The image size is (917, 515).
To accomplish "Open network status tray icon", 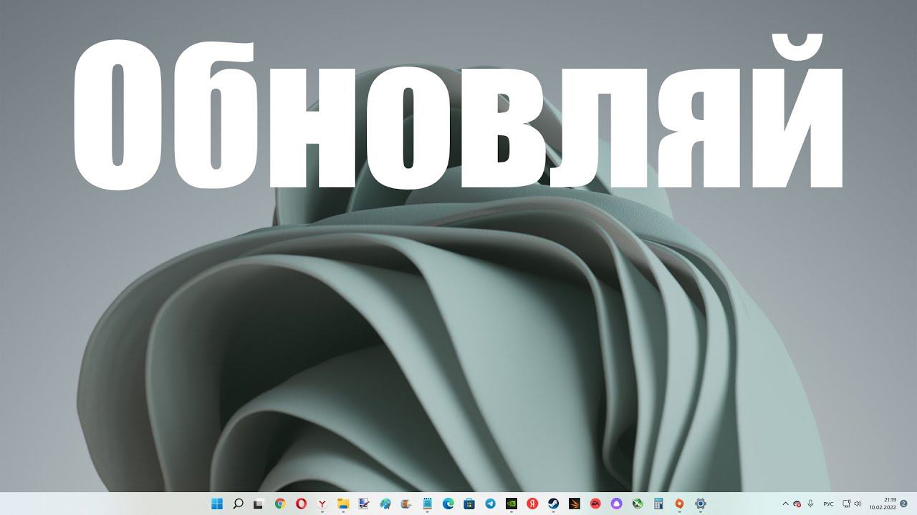I will pyautogui.click(x=846, y=504).
